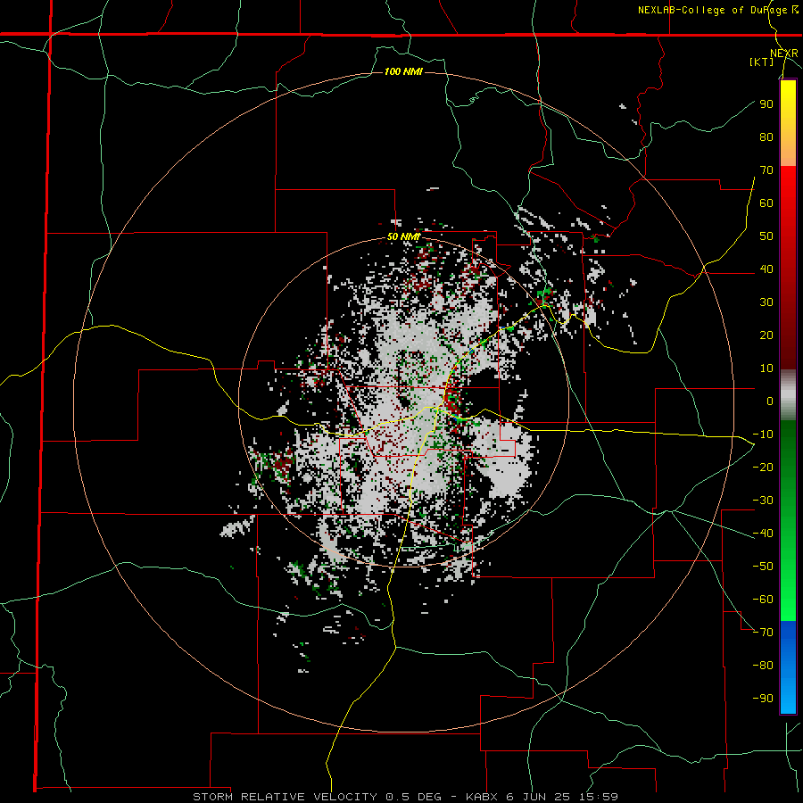The width and height of the screenshot is (803, 803).
Task: Click the 30 value on color scale
Action: [766, 302]
